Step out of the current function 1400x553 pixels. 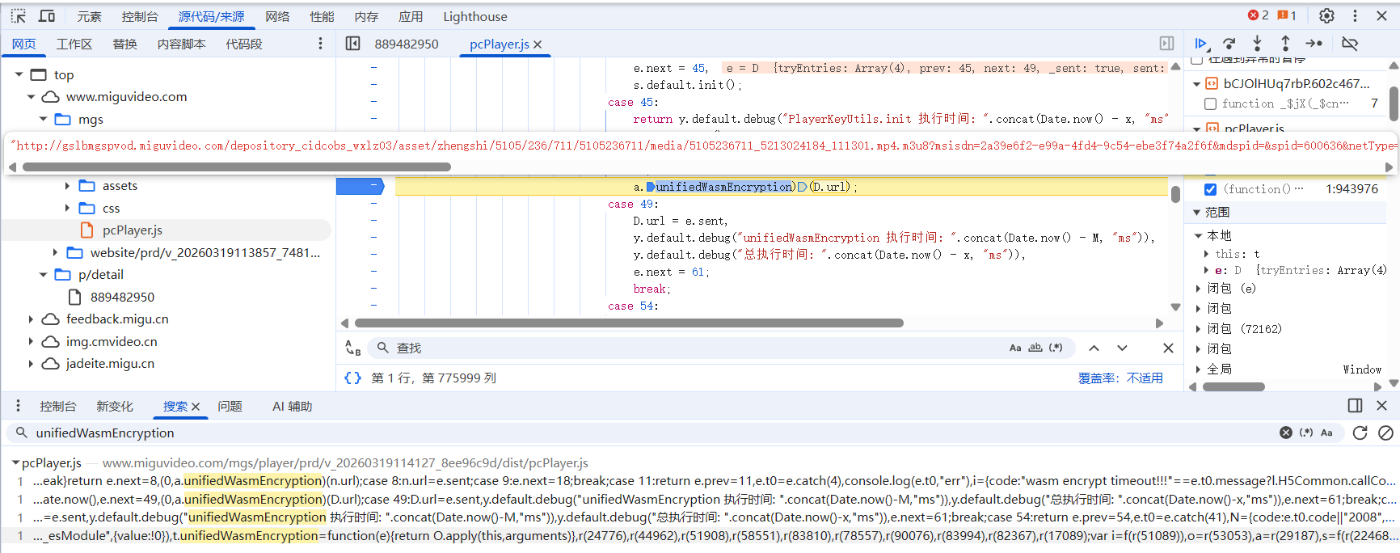coord(1285,44)
